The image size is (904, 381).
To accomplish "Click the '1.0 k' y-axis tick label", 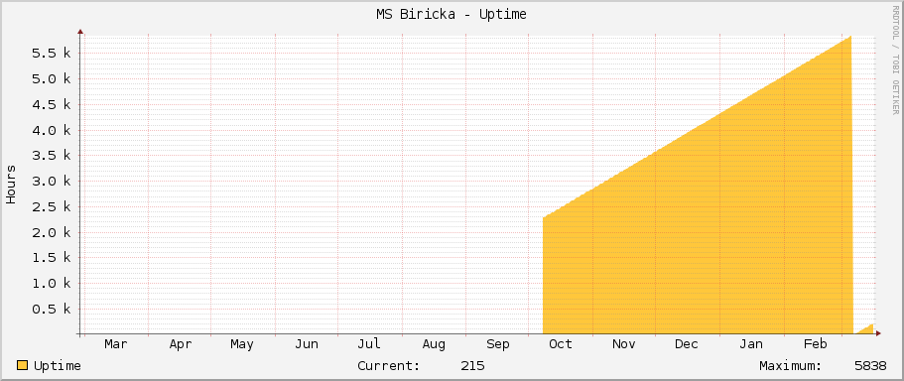I will coord(52,283).
